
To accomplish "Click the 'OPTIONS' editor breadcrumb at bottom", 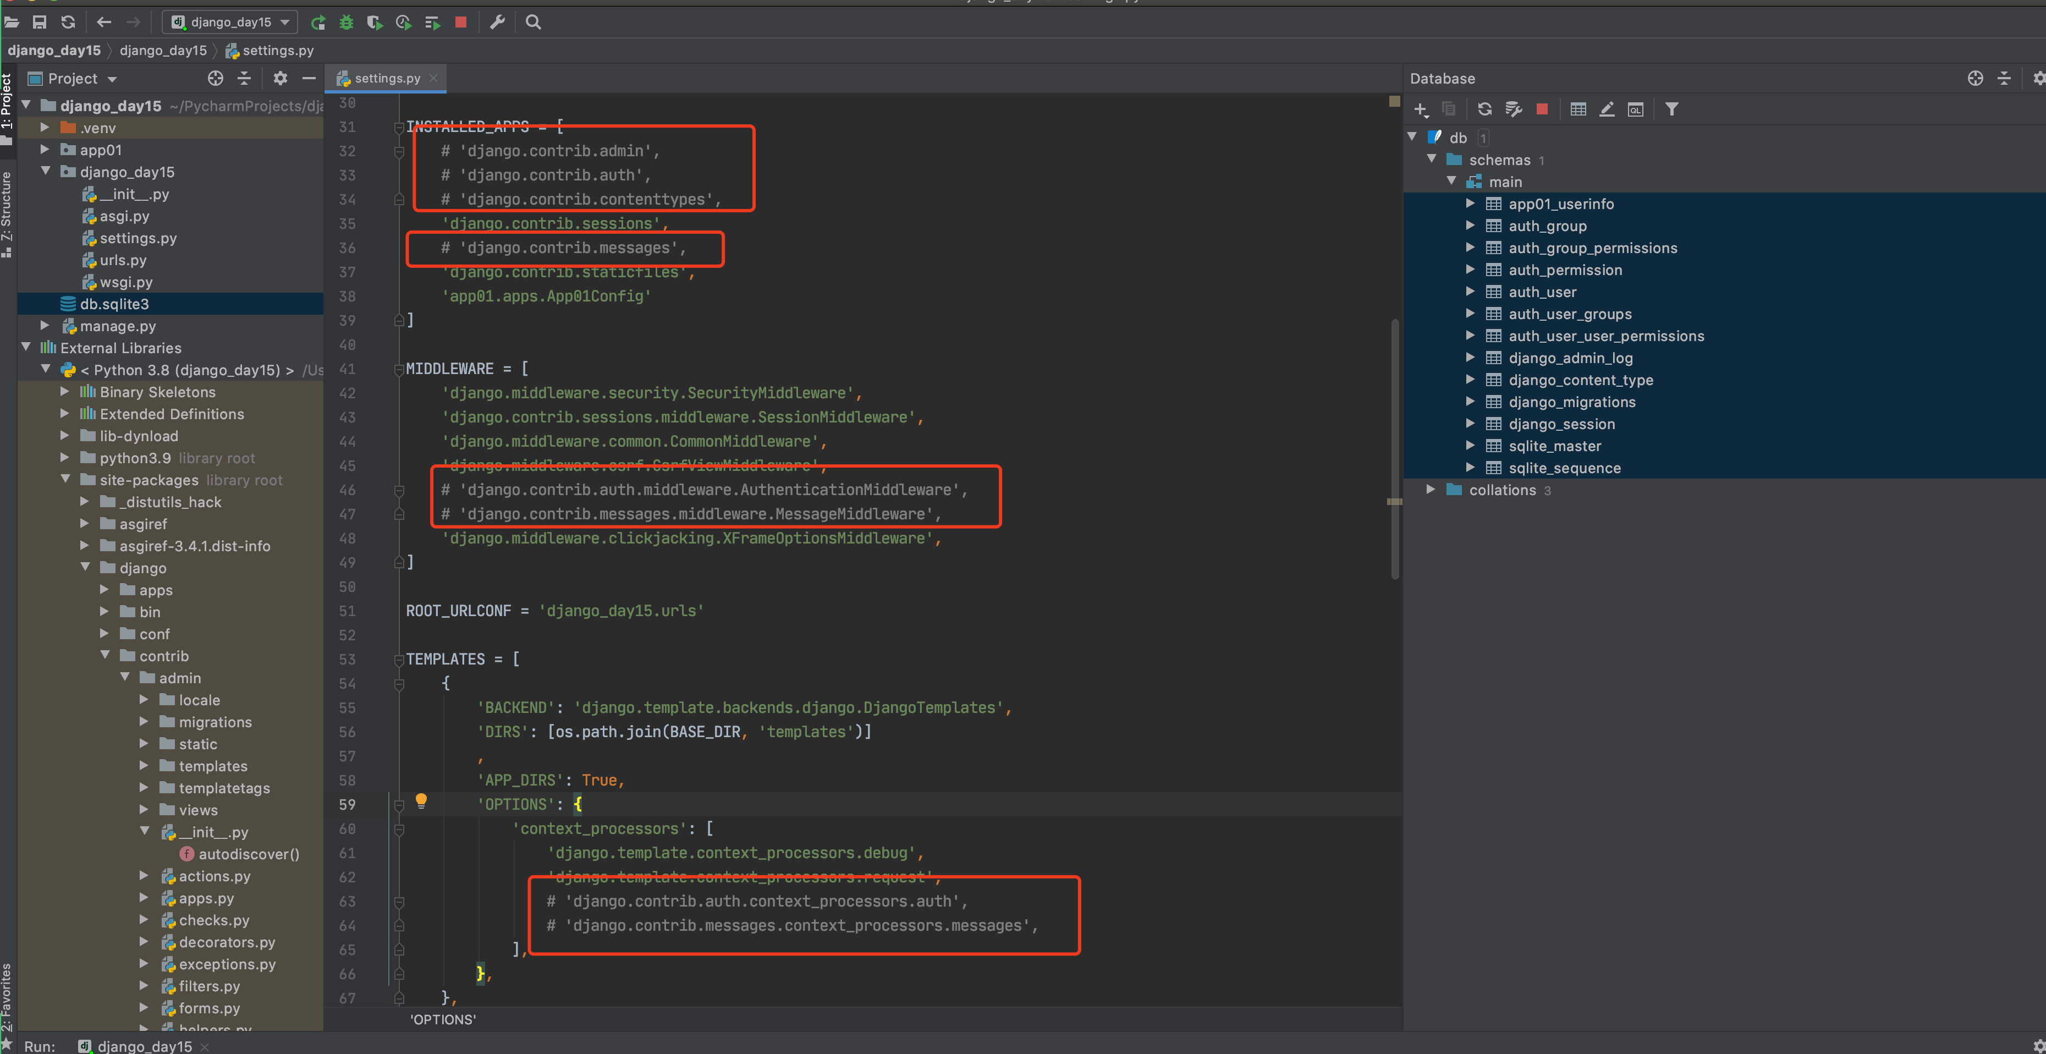I will click(442, 1019).
